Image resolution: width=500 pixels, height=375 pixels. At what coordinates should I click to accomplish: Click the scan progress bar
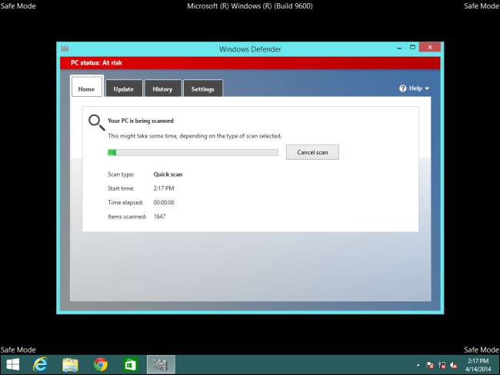[192, 152]
